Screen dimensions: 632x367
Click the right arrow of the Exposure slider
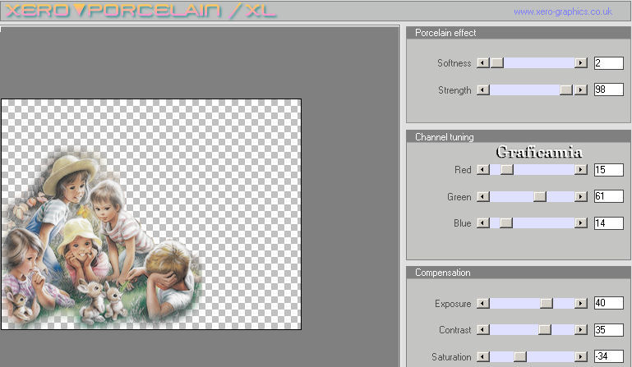581,303
